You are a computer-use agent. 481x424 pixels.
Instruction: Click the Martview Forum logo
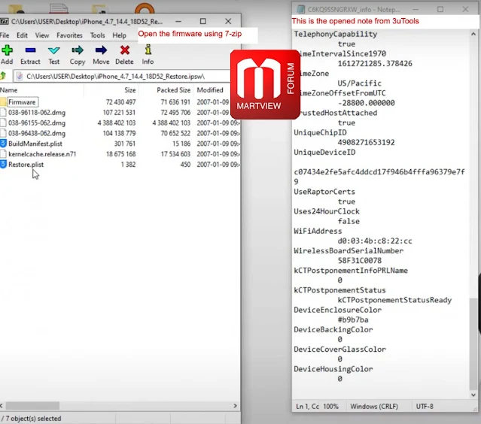click(265, 84)
